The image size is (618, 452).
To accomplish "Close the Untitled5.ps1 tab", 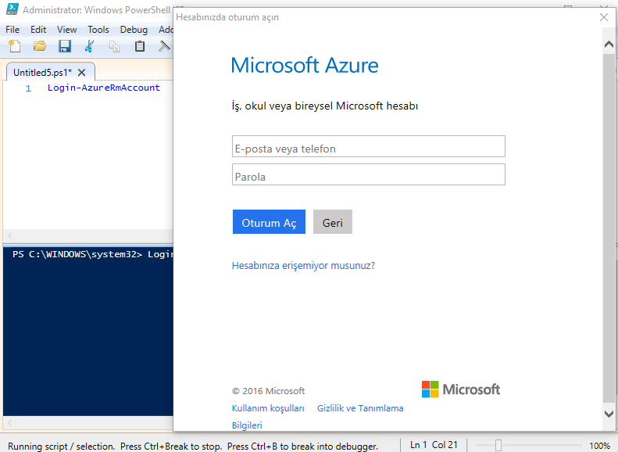I will [81, 72].
